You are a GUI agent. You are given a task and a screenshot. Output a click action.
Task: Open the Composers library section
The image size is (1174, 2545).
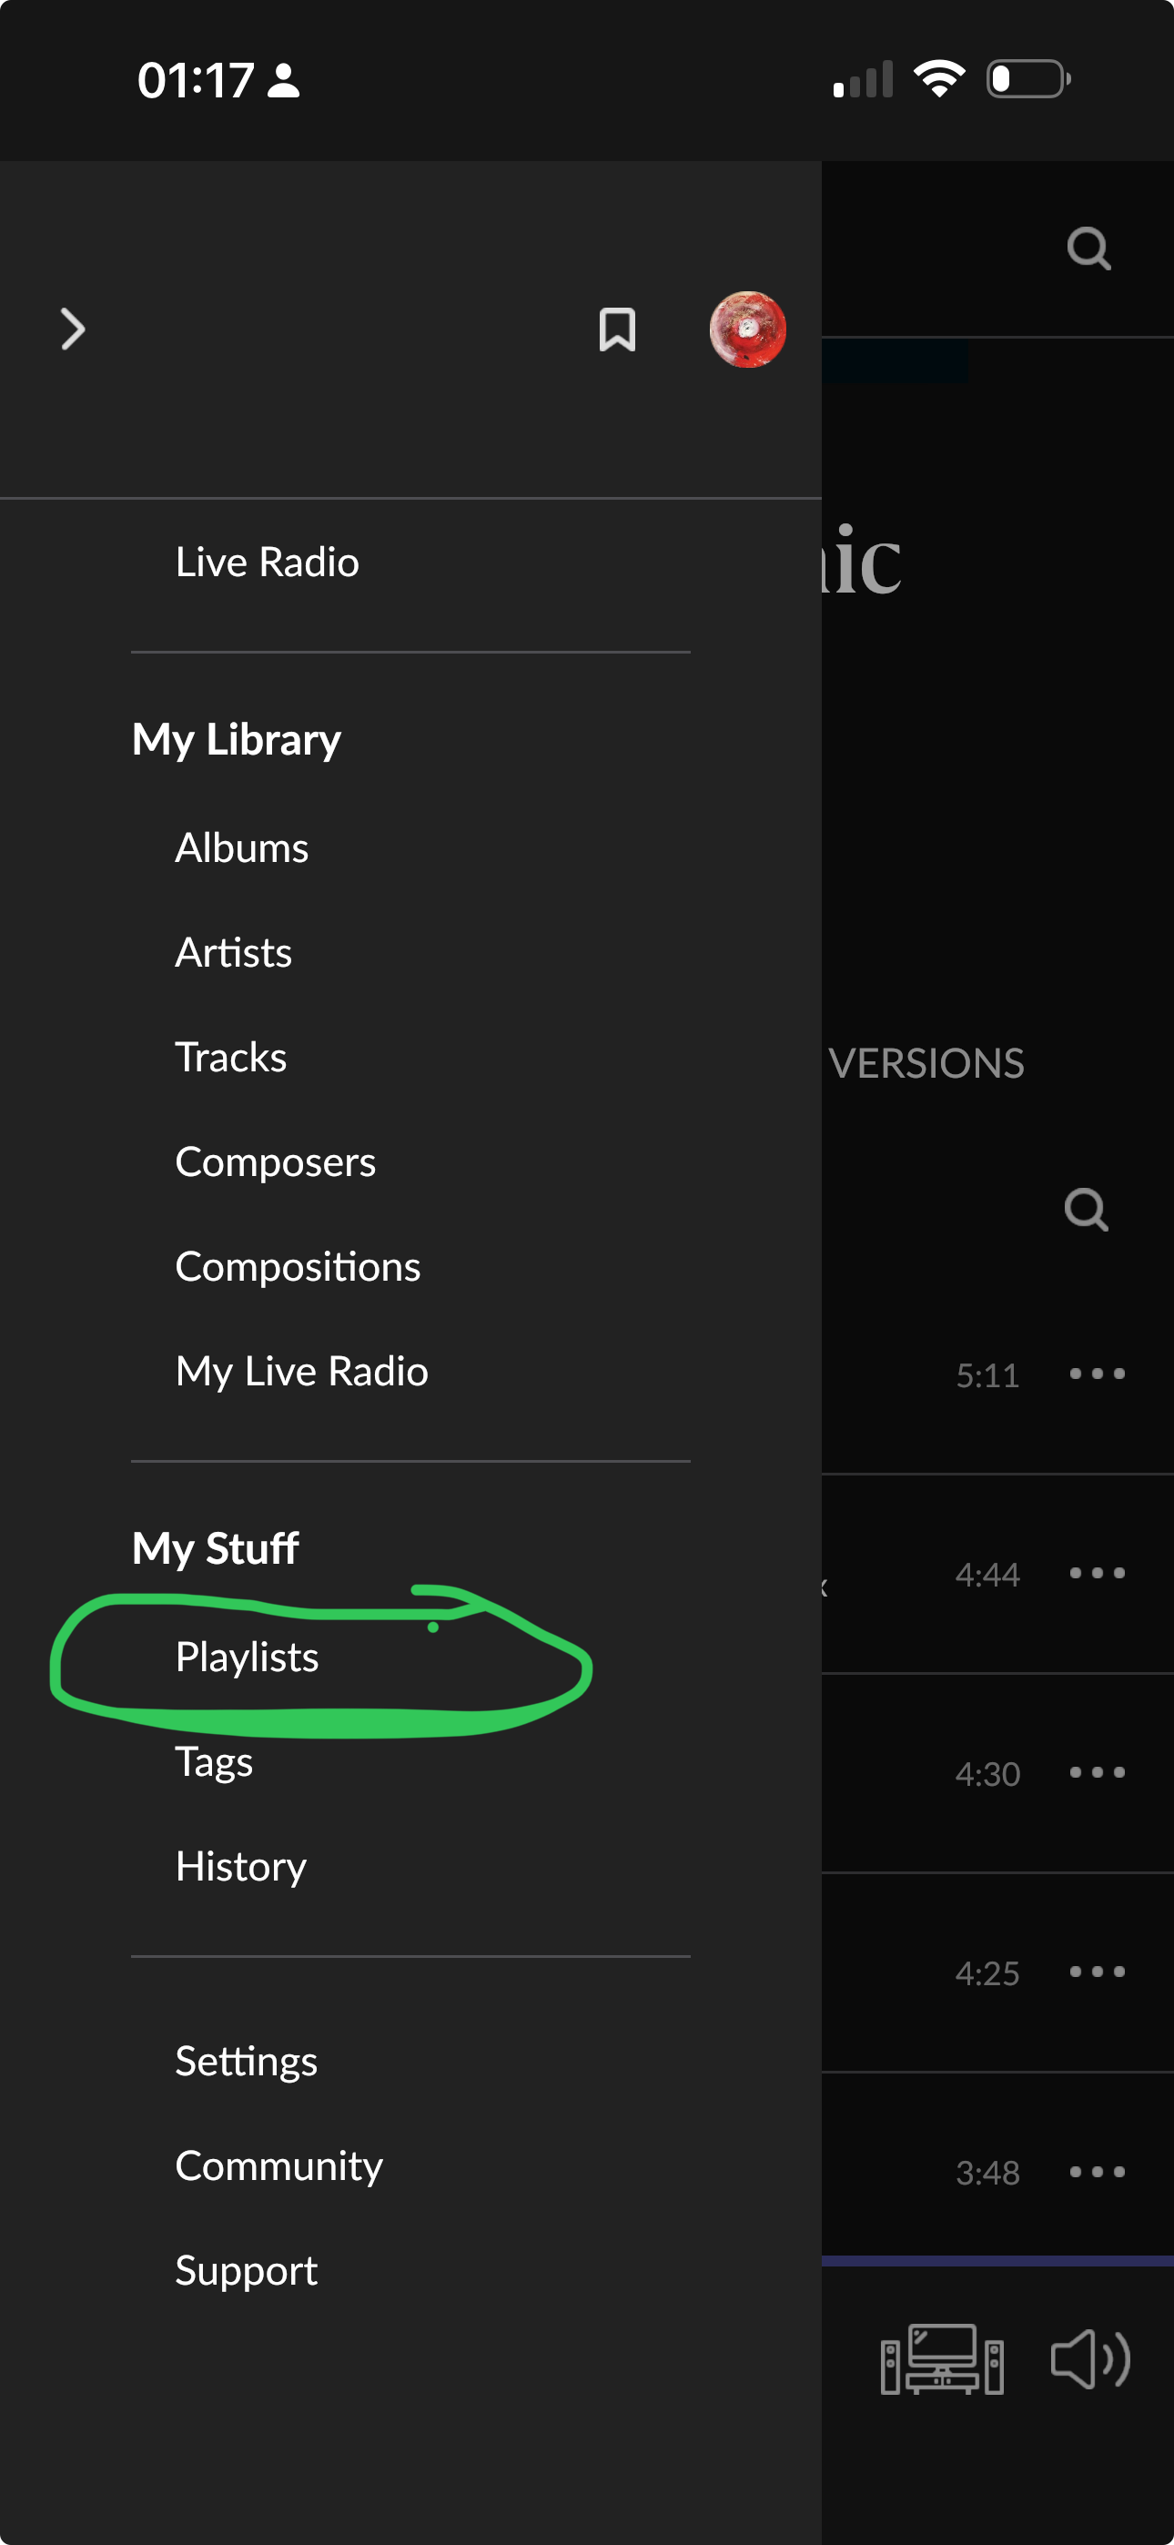276,1161
